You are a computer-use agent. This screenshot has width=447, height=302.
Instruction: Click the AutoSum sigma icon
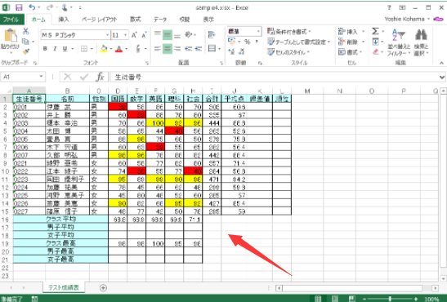click(x=376, y=31)
